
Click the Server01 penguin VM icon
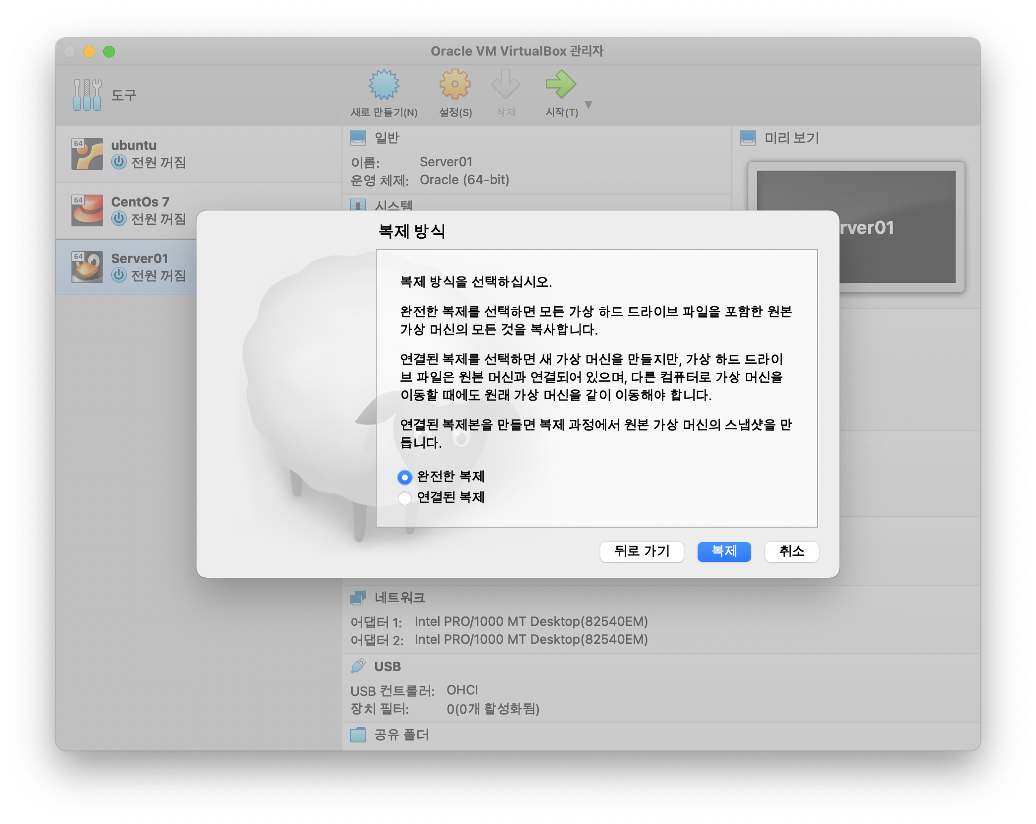(87, 267)
